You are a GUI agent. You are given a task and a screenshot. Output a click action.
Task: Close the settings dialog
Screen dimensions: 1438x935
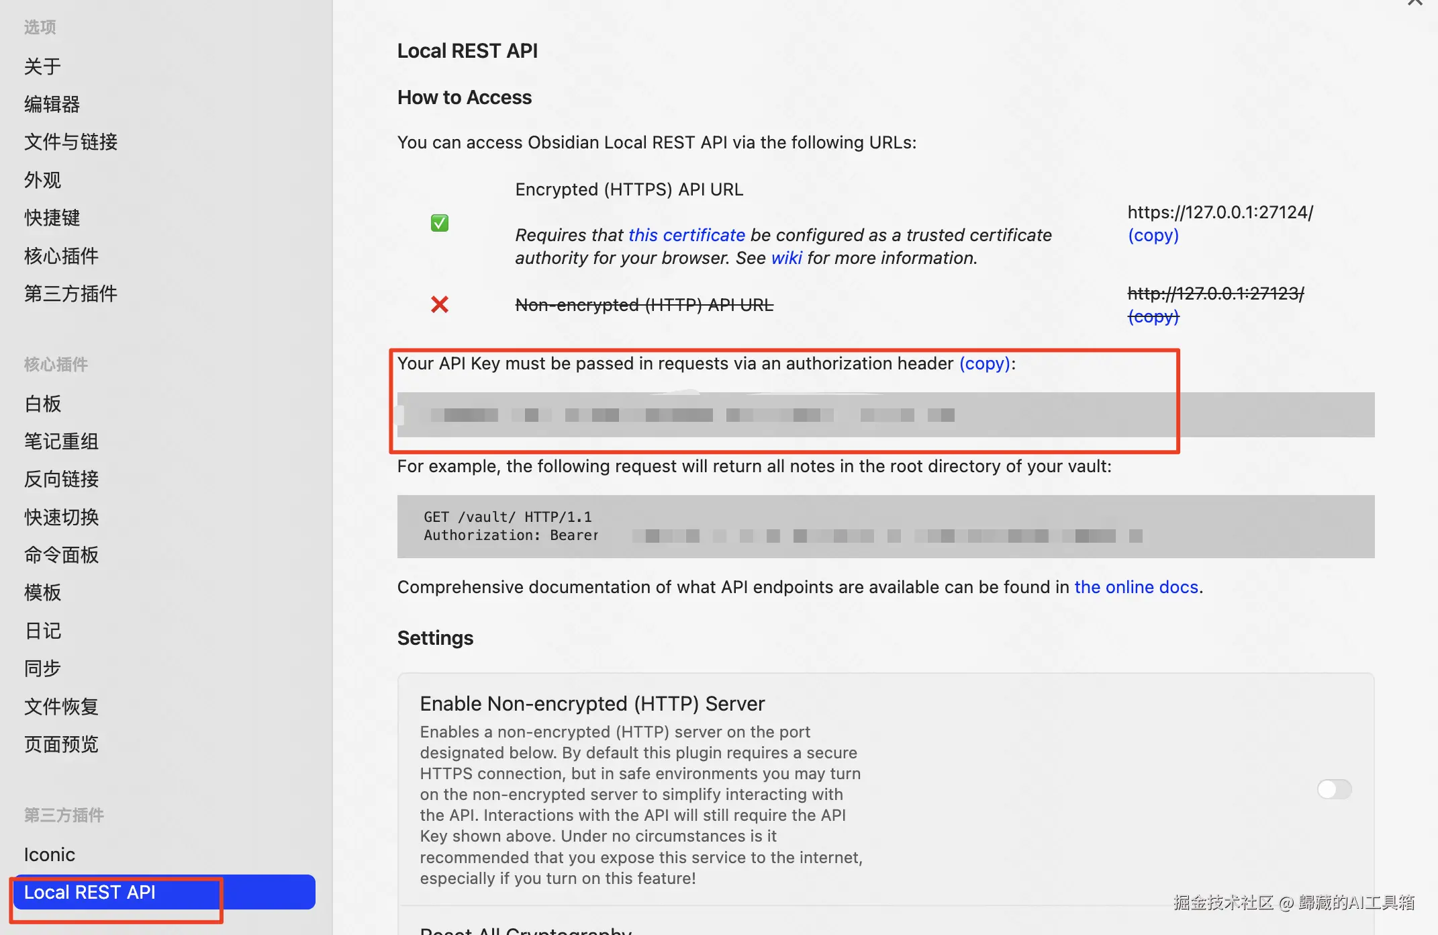1415,3
